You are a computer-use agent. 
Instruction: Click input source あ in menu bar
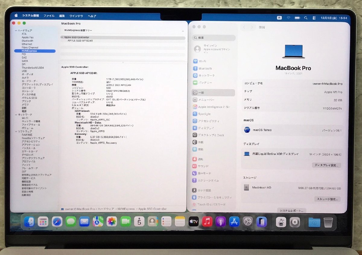pos(279,18)
